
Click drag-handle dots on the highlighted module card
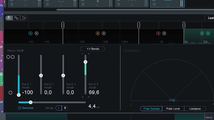coord(168,5)
